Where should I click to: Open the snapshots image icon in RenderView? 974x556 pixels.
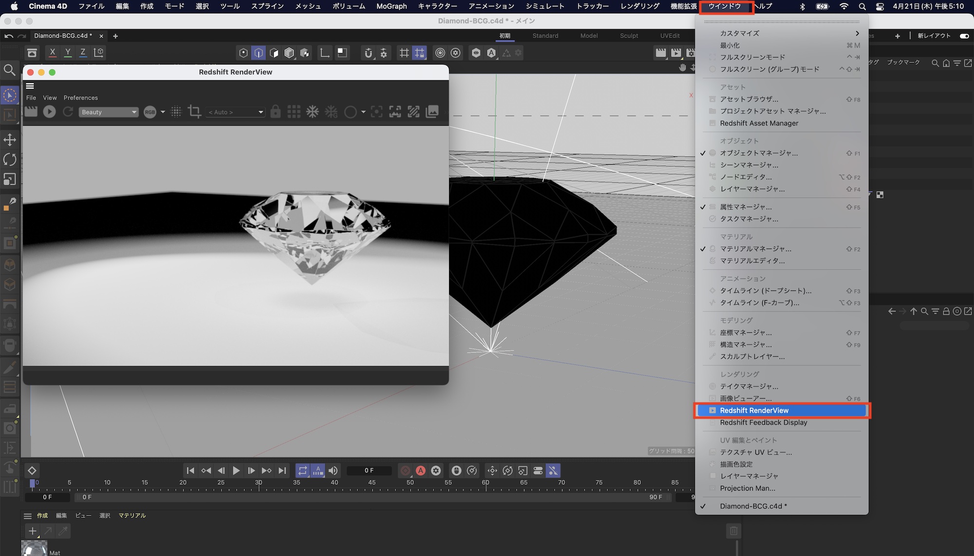pos(432,112)
